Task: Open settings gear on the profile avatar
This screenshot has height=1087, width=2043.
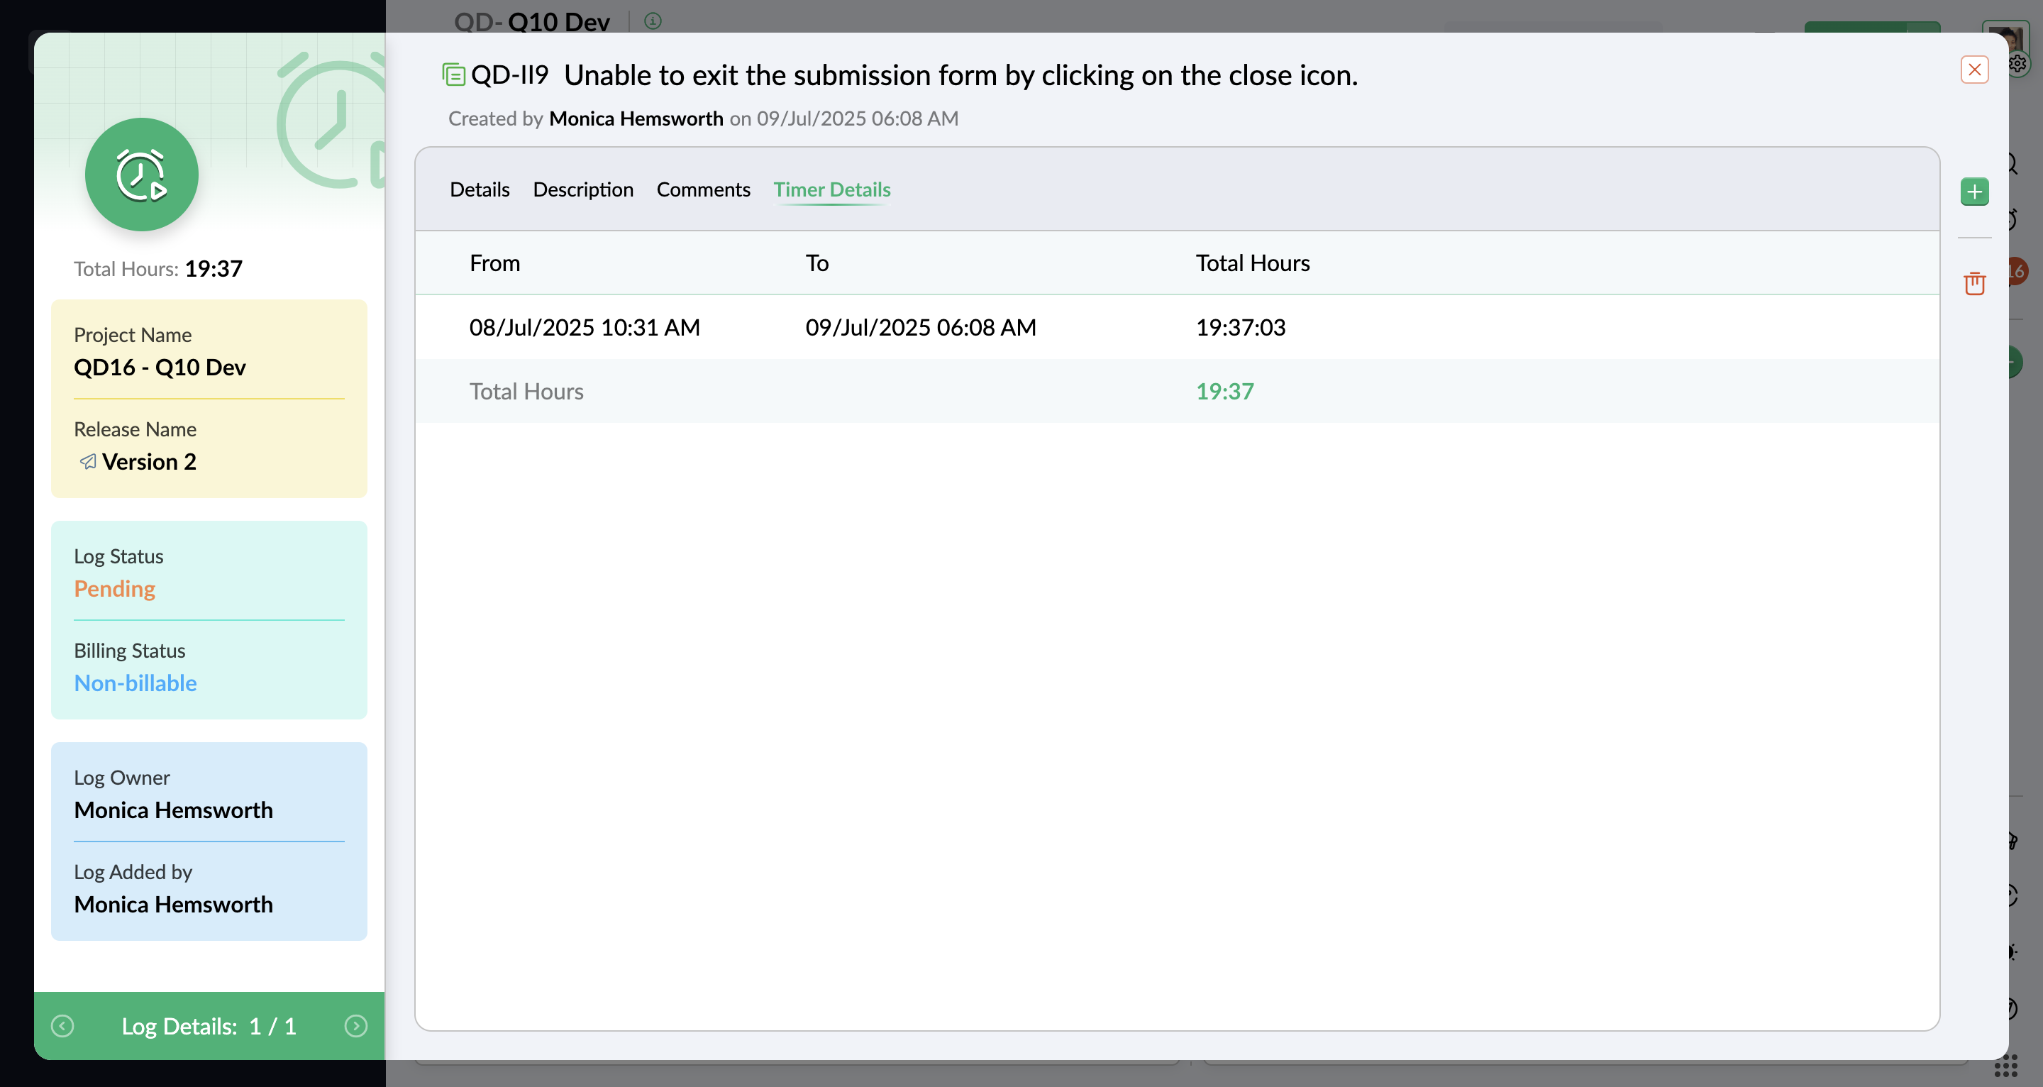Action: coord(2017,63)
